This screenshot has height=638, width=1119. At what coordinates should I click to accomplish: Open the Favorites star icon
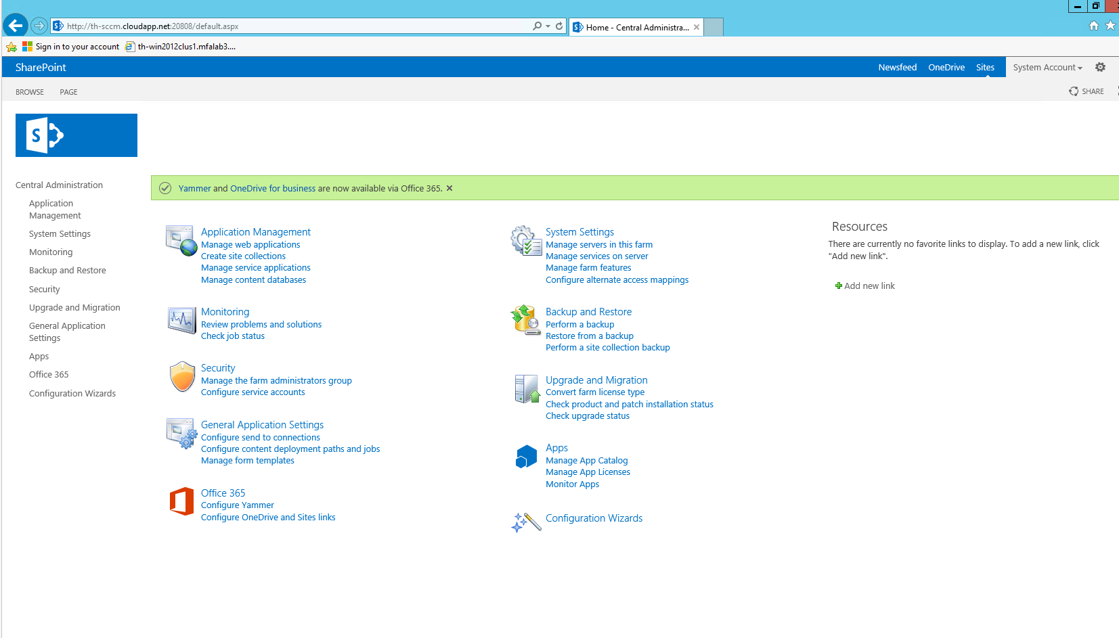[1110, 26]
